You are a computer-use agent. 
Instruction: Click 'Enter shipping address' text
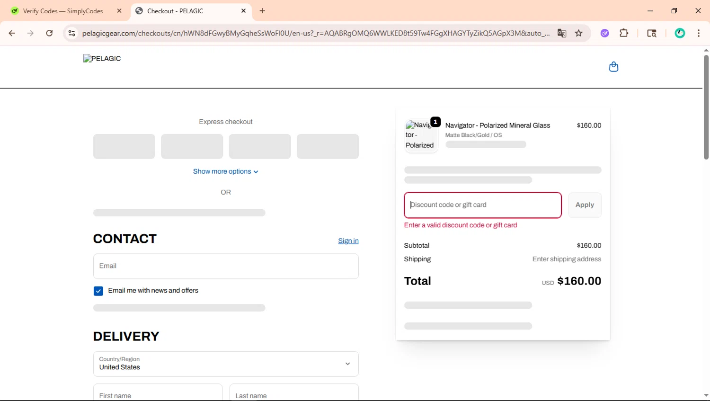pyautogui.click(x=567, y=259)
